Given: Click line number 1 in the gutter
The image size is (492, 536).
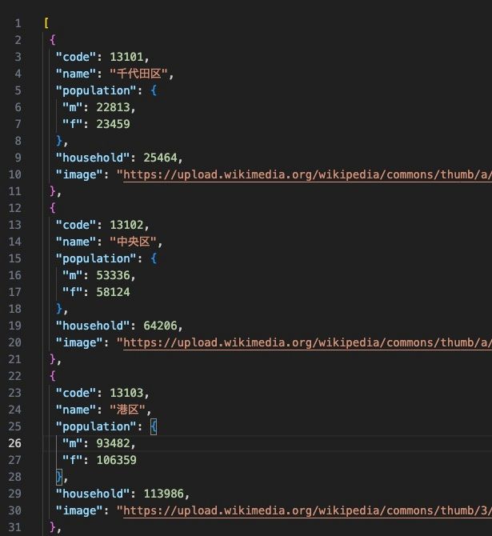Looking at the screenshot, I should click(17, 23).
